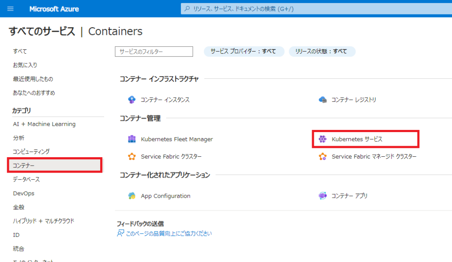The width and height of the screenshot is (452, 262).
Task: Open the Service Fabric クラスター link
Action: pos(171,156)
